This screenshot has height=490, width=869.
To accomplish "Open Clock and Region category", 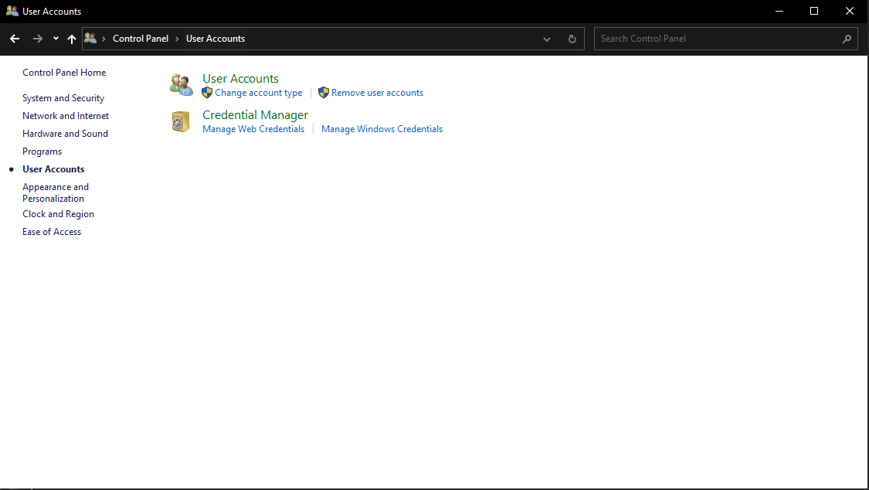I will point(58,214).
